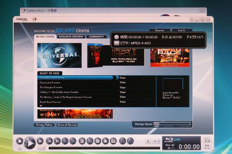Open the configuration tools icon
Screen dimensions: 232x154
207,140
